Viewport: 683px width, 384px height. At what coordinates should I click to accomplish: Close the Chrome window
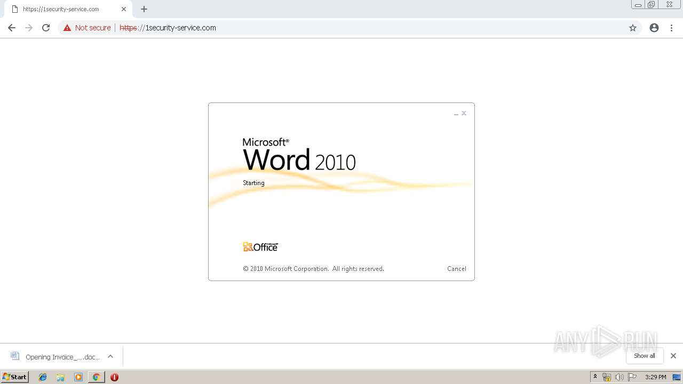coord(669,5)
